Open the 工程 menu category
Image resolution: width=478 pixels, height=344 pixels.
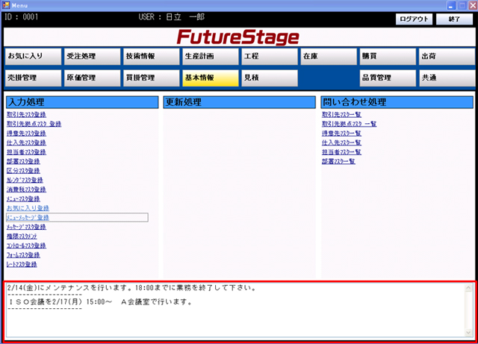(x=270, y=57)
